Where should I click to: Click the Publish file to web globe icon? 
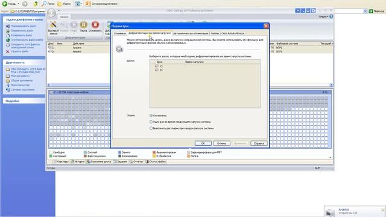(x=8, y=40)
